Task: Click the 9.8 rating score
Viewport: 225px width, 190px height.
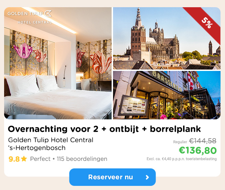Action: click(14, 159)
